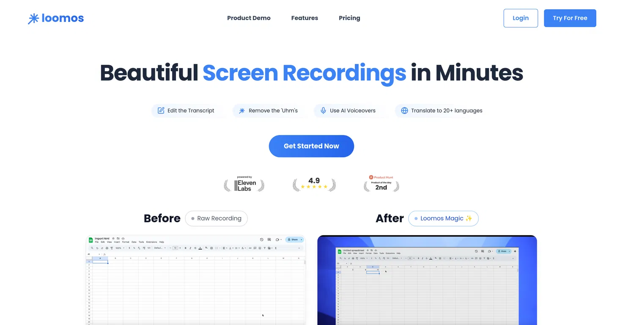623x325 pixels.
Task: Open the Features nav item
Action: (305, 18)
